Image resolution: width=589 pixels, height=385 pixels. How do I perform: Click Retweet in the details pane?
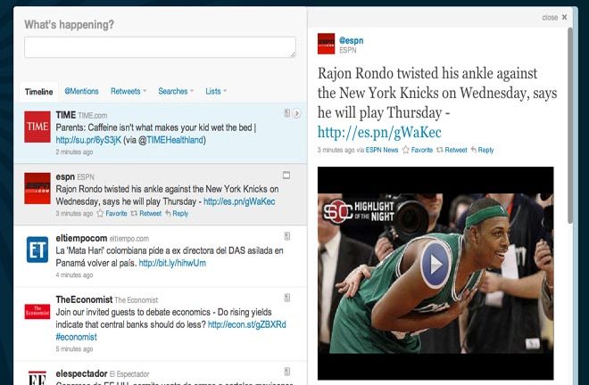[452, 150]
